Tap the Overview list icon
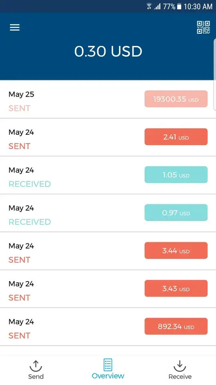Screen dimensions: 216x385 (108, 365)
